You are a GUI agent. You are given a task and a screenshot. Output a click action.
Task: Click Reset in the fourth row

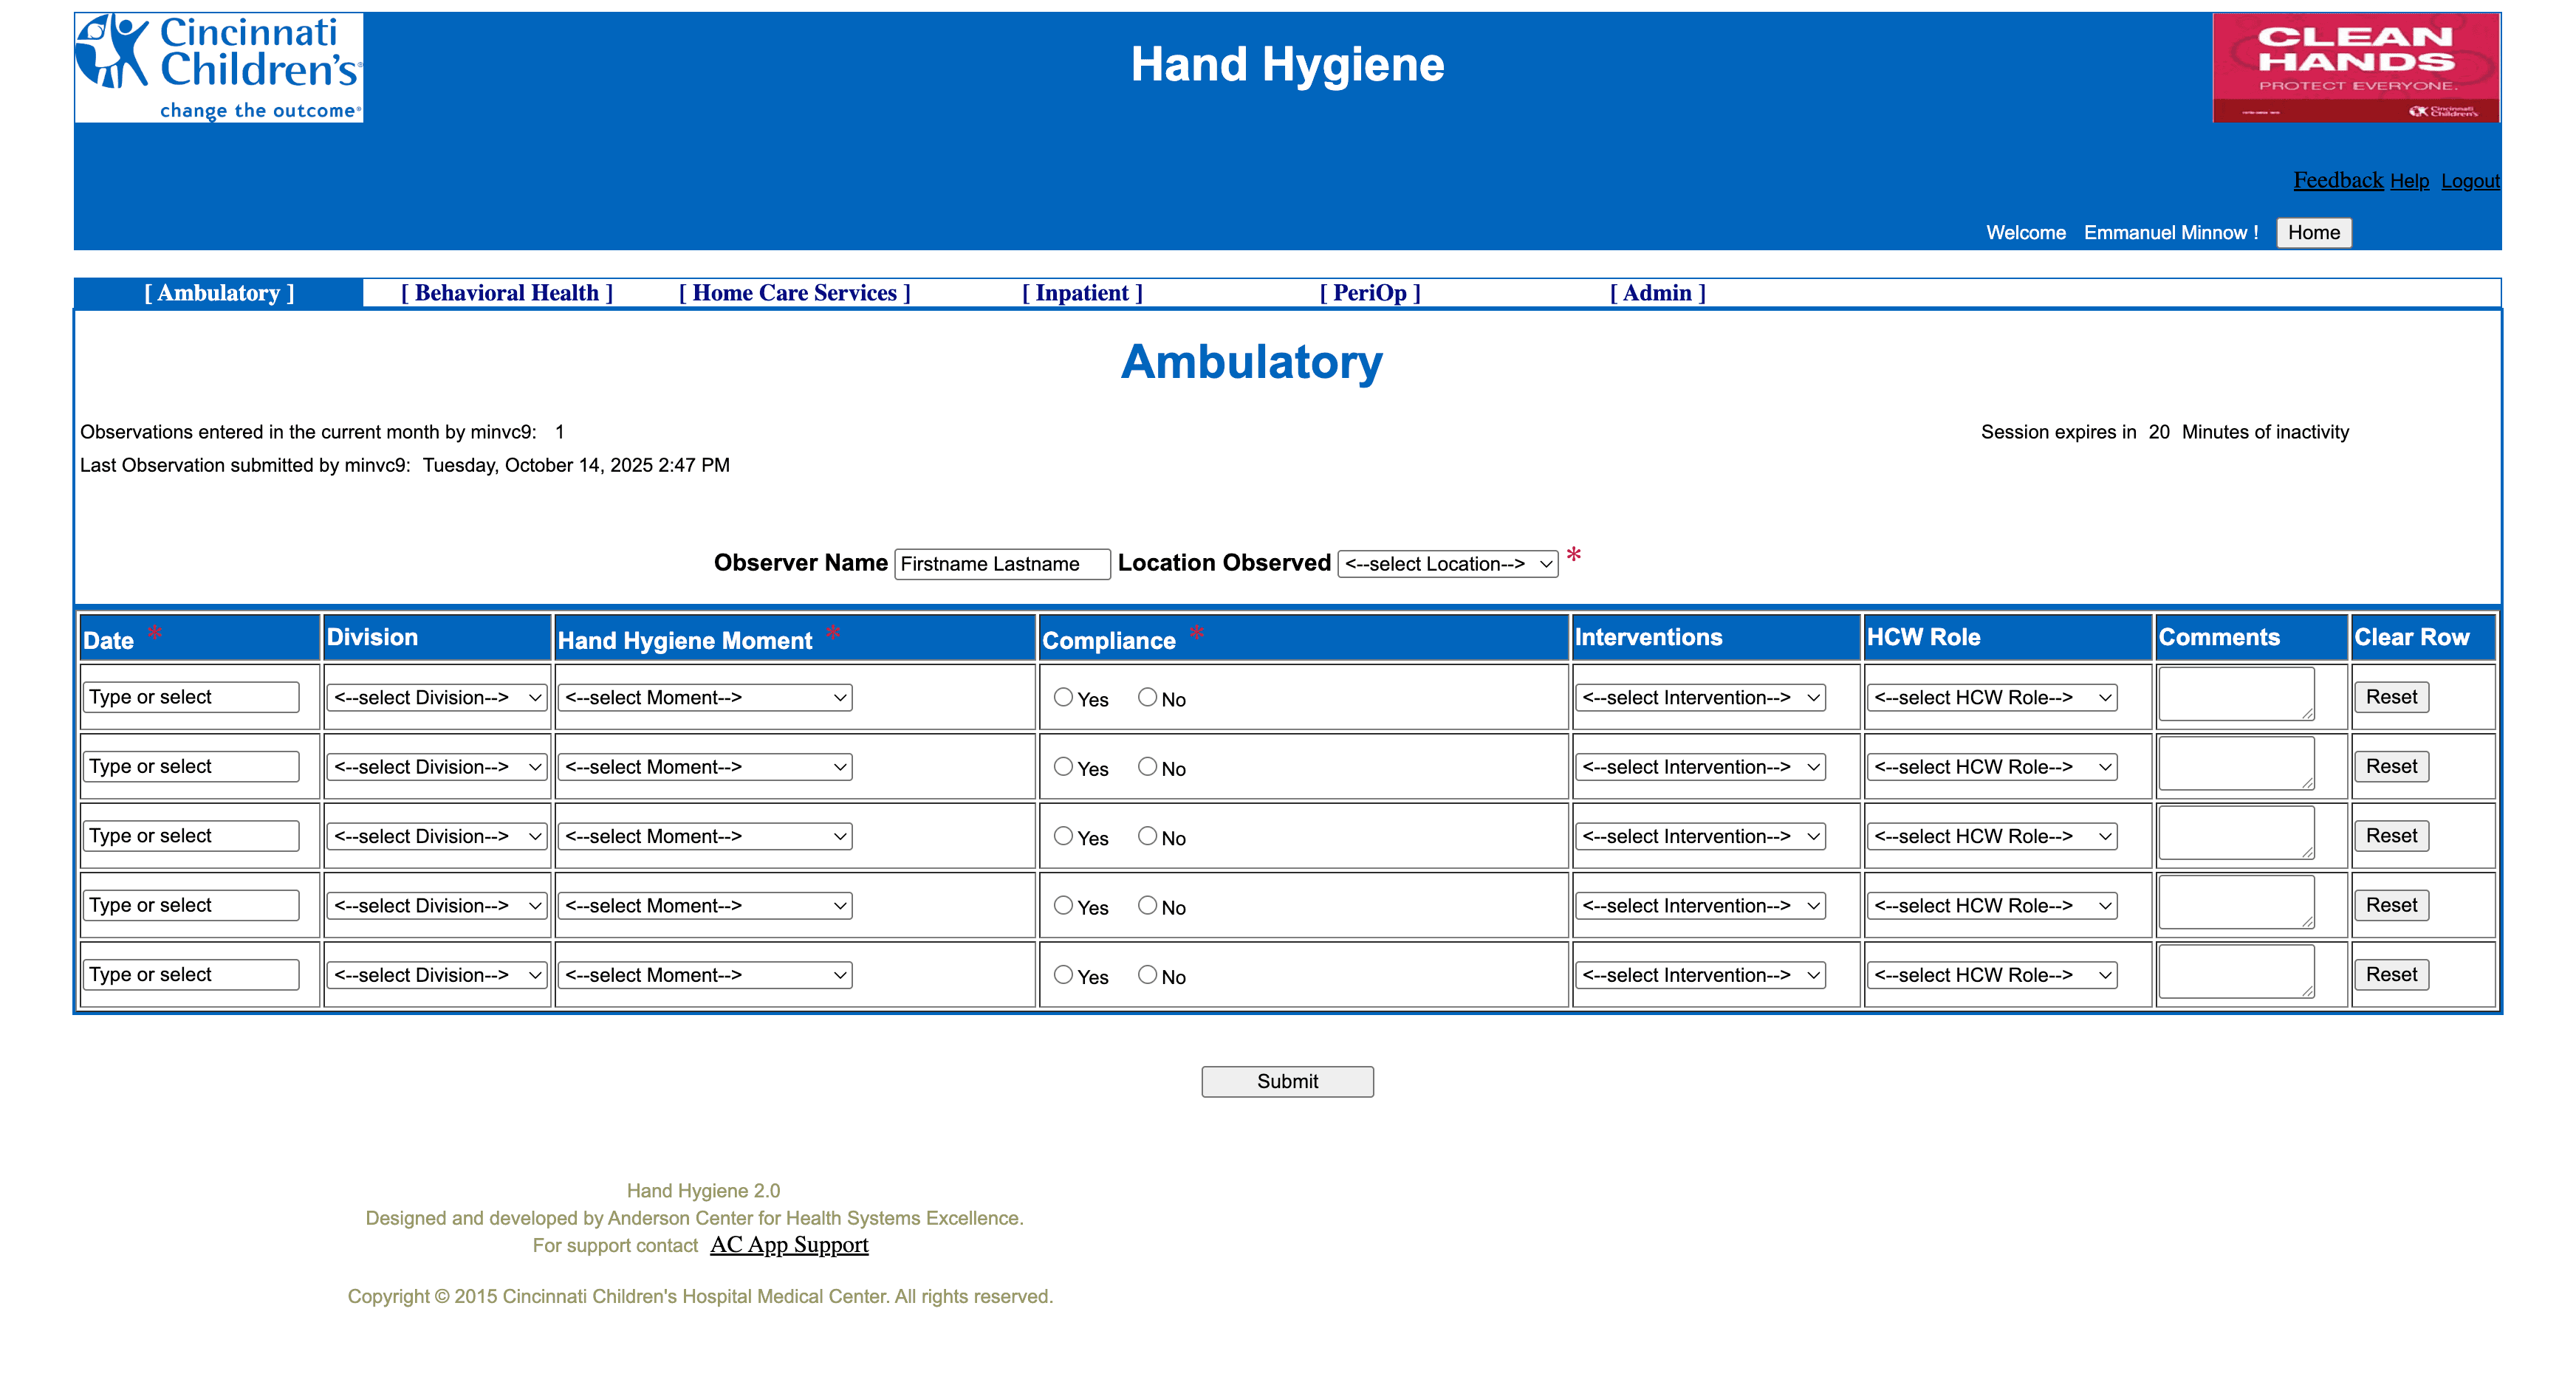(2391, 905)
